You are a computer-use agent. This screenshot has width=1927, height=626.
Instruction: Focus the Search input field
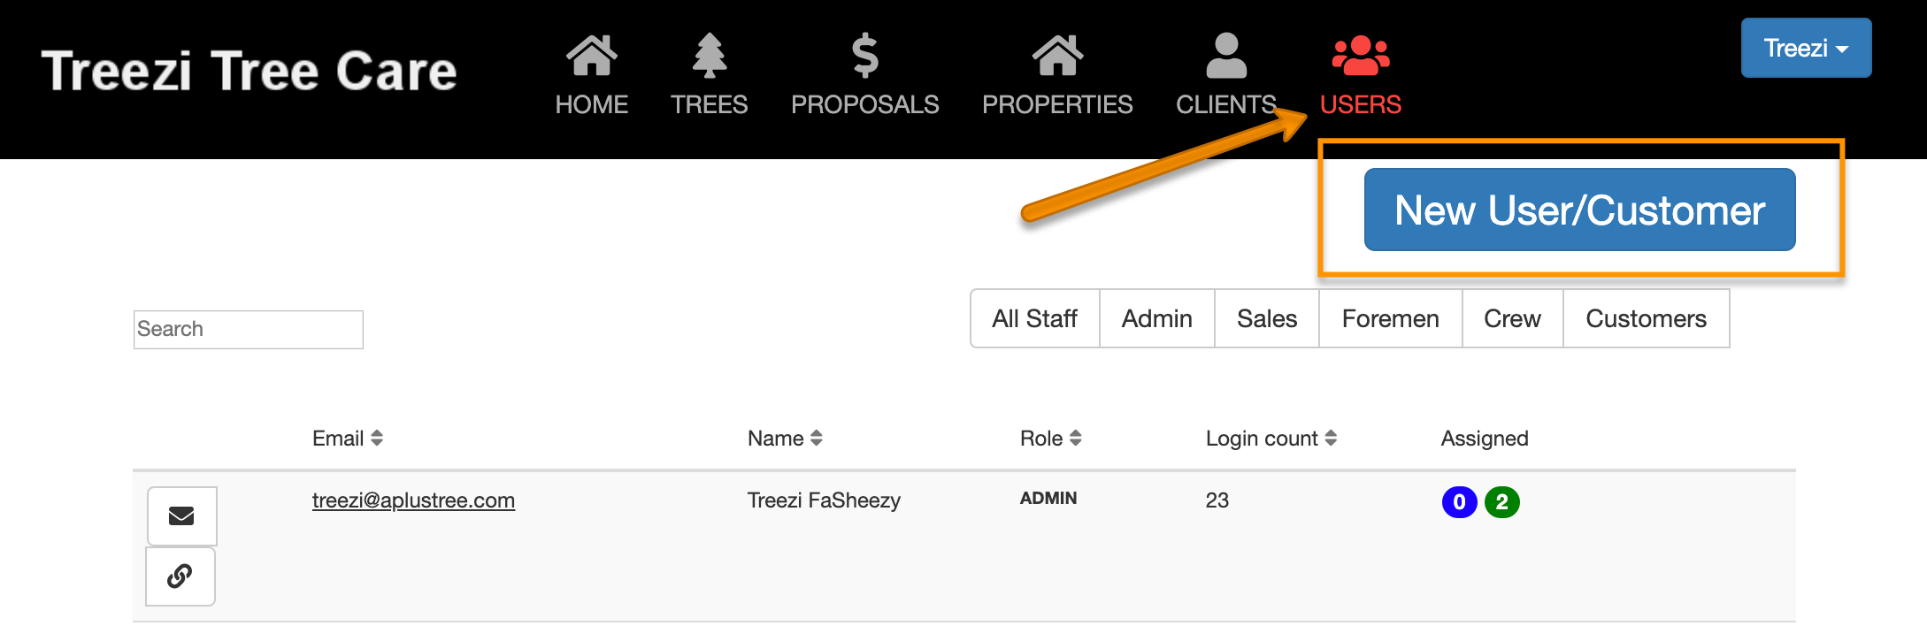click(248, 329)
